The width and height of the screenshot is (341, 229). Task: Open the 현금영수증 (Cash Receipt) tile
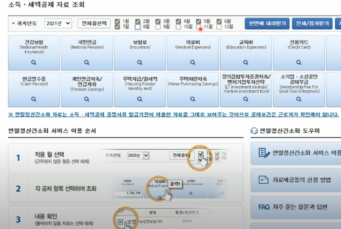[x=34, y=89]
